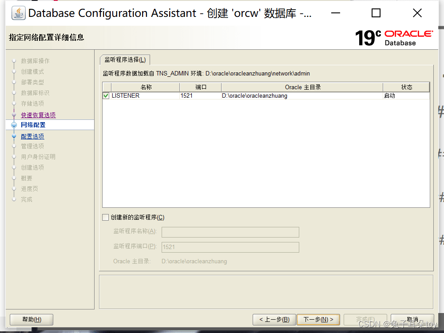Viewport: 444px width, 333px height.
Task: Open help with 帮助(H) button
Action: (32, 320)
